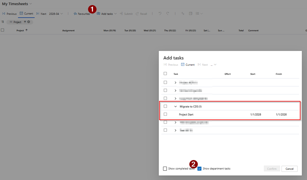Tick the checkbox for Project Start task
307x180 pixels.
(x=165, y=114)
